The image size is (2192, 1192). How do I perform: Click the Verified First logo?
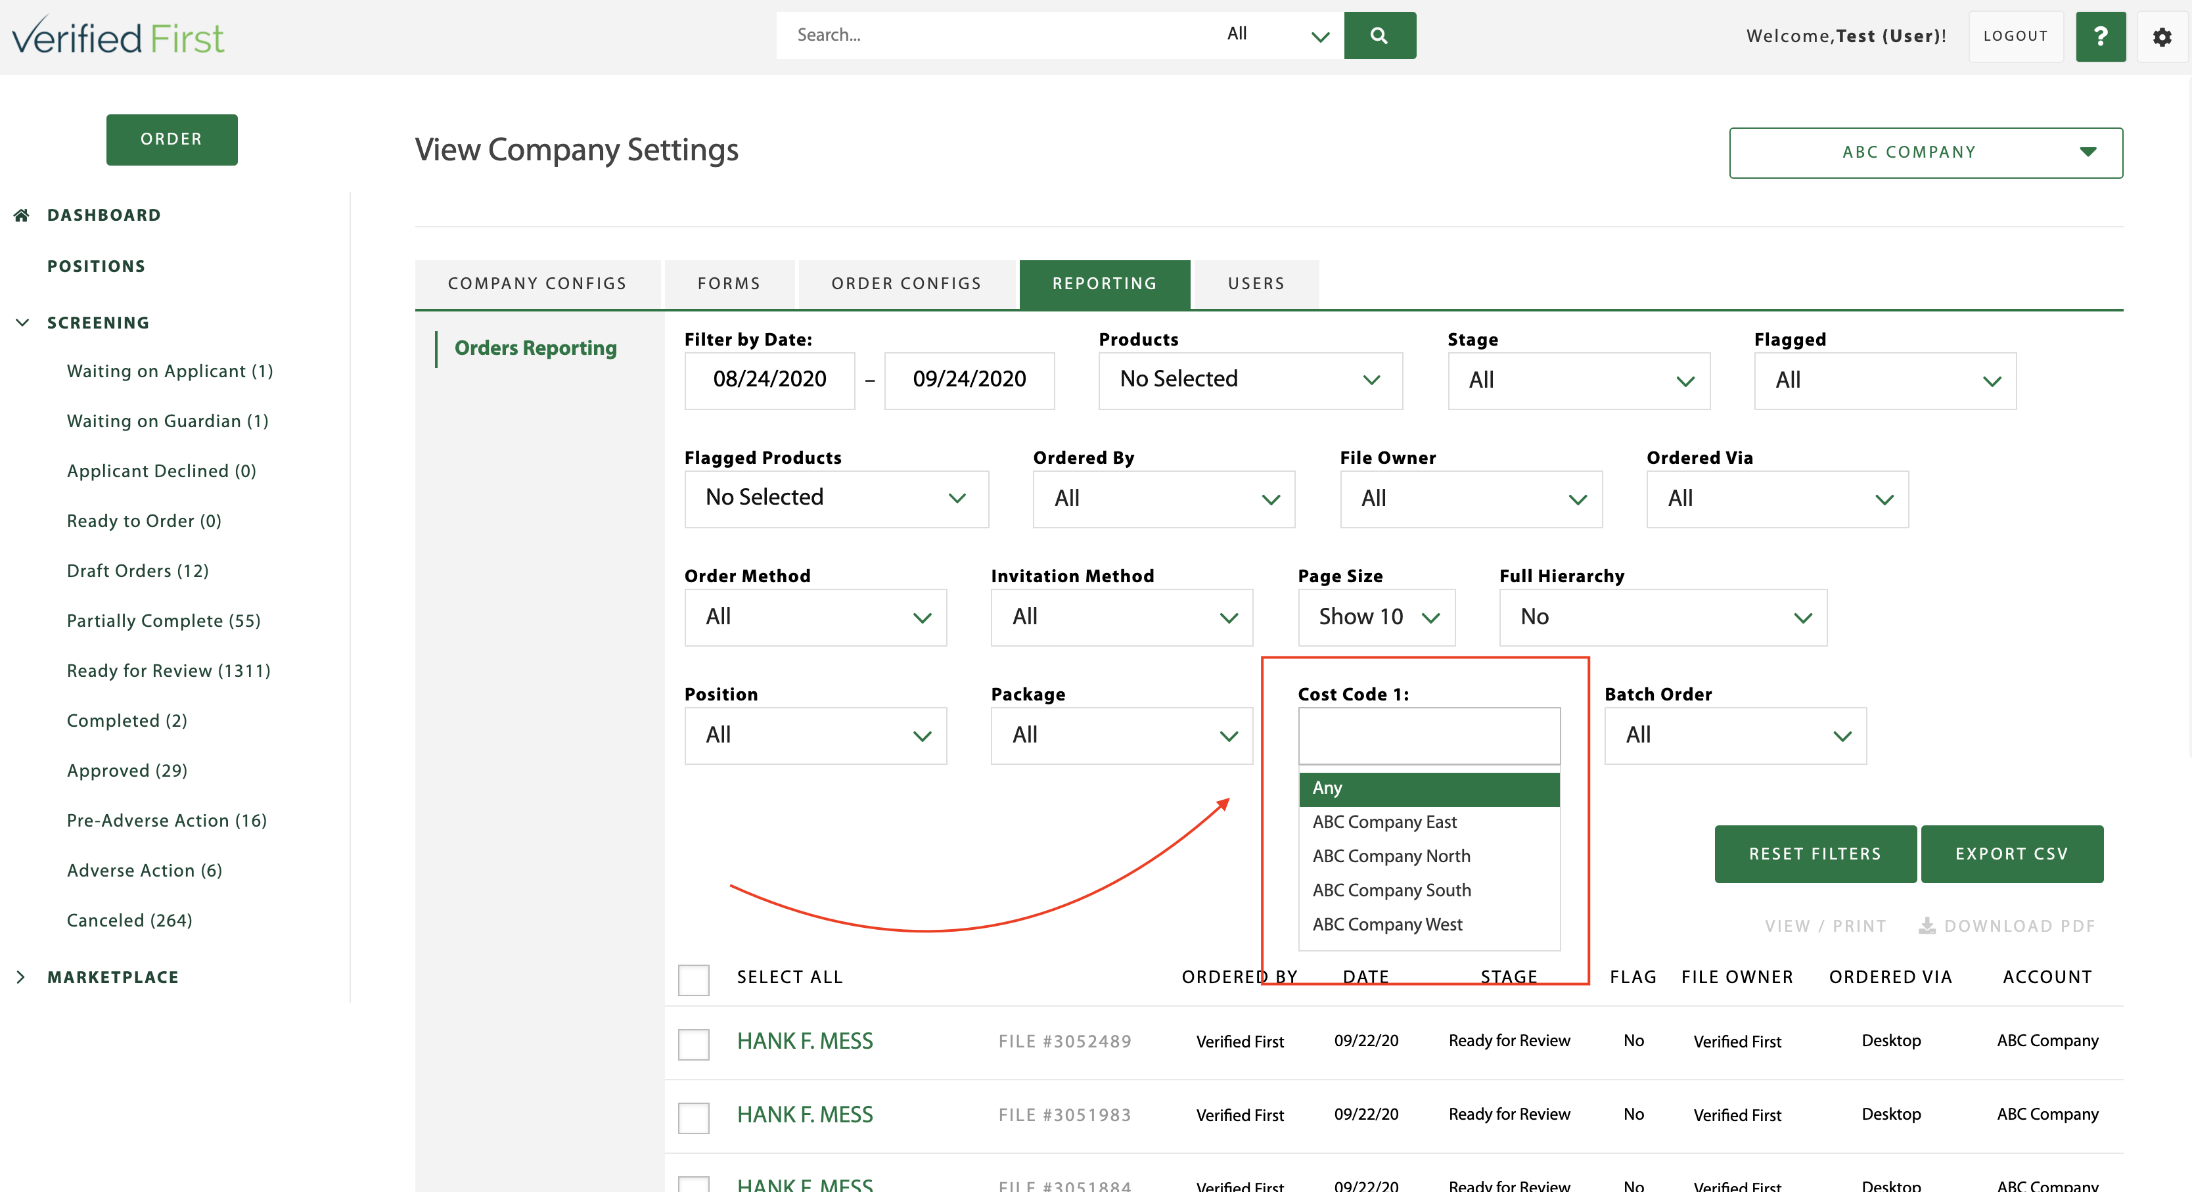(x=118, y=37)
